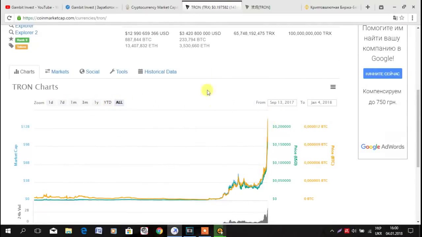
Task: Open the page translate icon
Action: point(395,18)
